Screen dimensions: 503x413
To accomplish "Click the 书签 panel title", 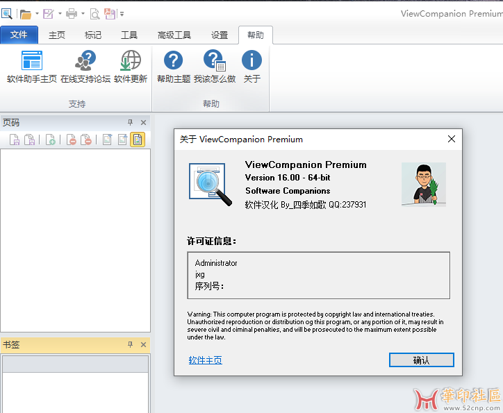I will click(x=11, y=345).
